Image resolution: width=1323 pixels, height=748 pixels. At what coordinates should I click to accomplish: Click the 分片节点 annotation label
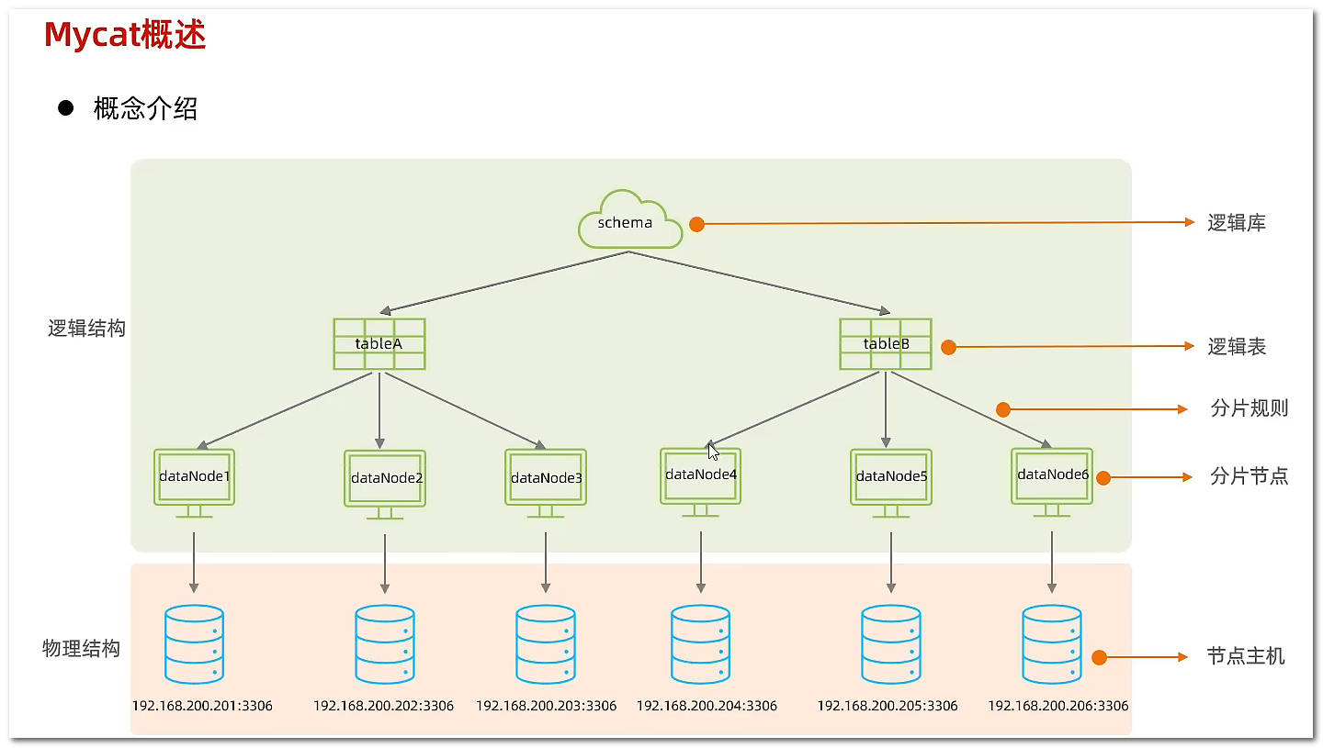click(x=1249, y=476)
